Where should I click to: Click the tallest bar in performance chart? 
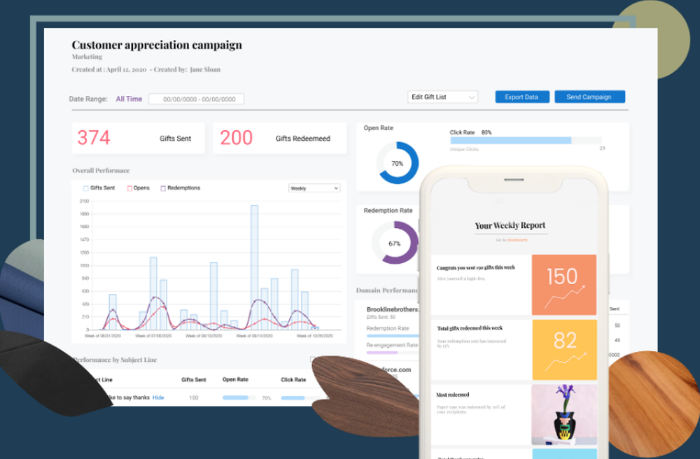[x=255, y=267]
